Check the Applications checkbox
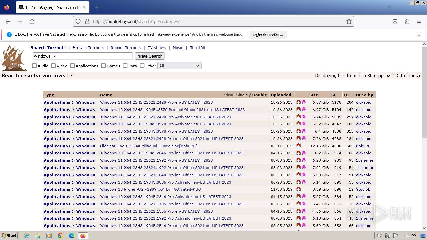 tap(72, 66)
